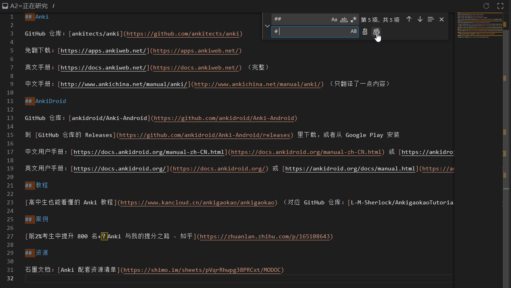Go to previous search match
The image size is (511, 288).
pyautogui.click(x=409, y=19)
